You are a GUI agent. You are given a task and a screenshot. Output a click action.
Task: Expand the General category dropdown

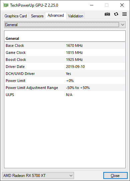65,25
